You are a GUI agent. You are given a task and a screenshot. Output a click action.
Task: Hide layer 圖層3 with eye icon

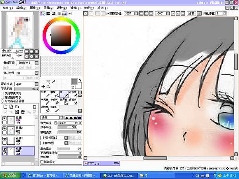coord(4,138)
